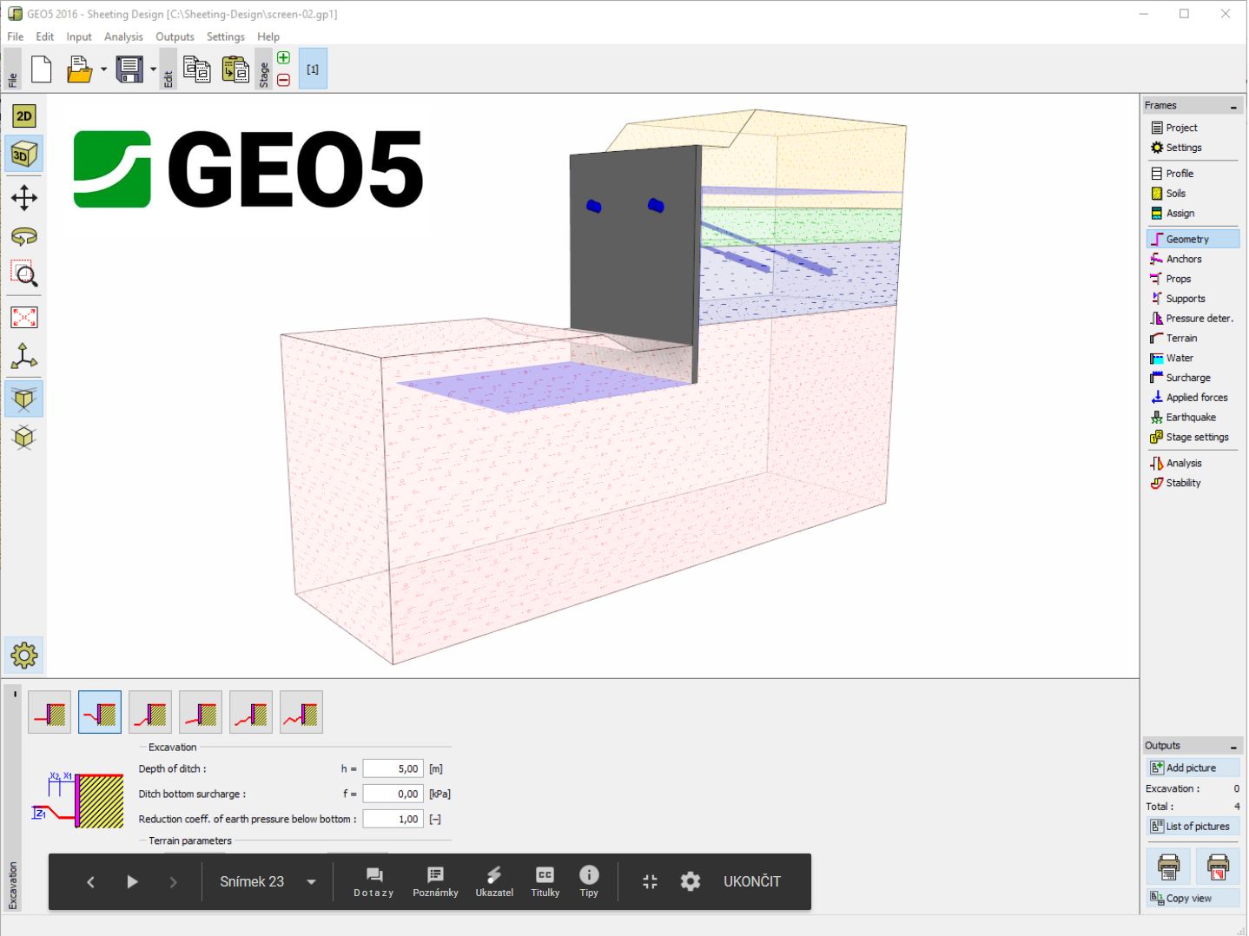Screen dimensions: 1249x936
Task: Click the remove construction stage minus icon
Action: pos(283,80)
